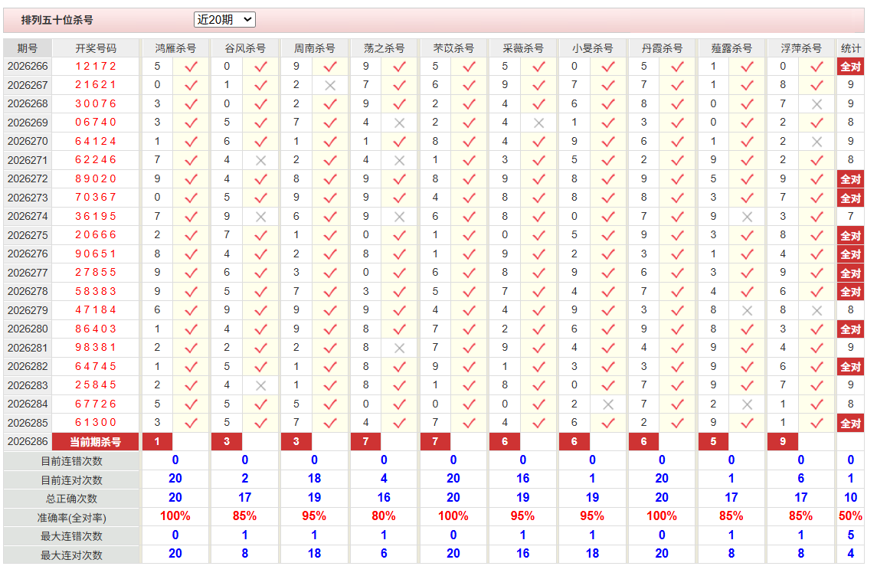Click the 最大连对次数 row label
877x576 pixels.
click(71, 555)
